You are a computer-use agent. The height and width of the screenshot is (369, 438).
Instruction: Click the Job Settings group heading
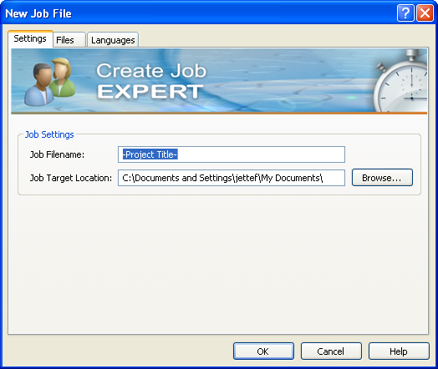click(x=49, y=134)
